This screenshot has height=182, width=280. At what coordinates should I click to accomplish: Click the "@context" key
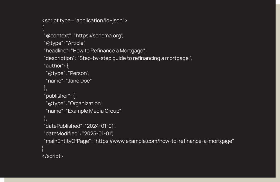click(x=57, y=36)
